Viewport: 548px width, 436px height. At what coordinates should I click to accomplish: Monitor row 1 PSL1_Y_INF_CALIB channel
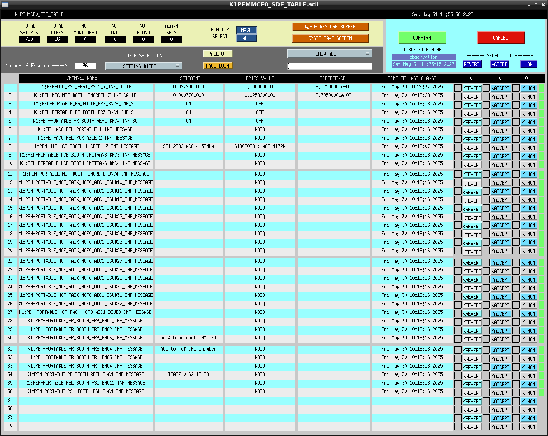[529, 88]
